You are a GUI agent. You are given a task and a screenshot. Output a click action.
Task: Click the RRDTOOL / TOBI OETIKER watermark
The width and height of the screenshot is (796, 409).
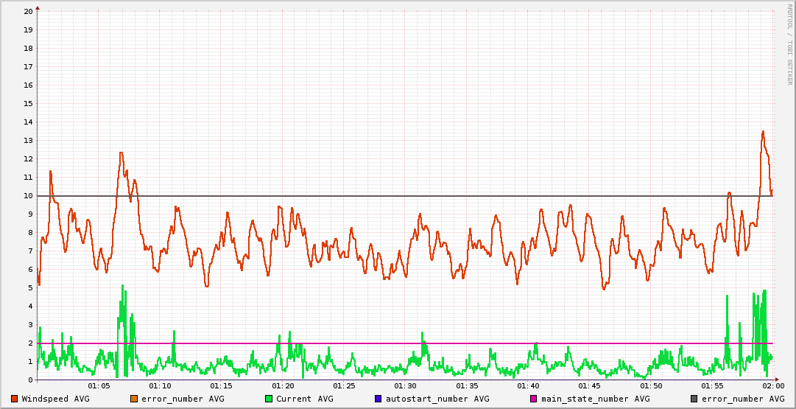[789, 44]
